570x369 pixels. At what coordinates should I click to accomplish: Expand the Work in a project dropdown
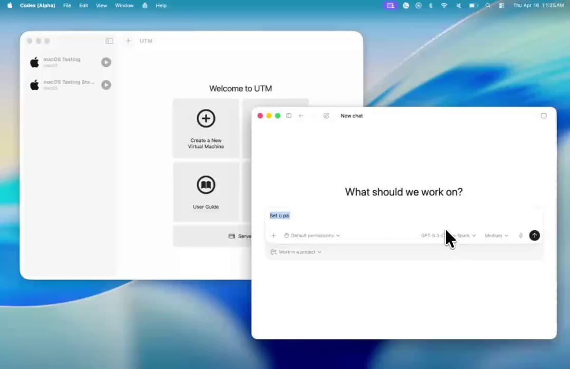pos(295,252)
